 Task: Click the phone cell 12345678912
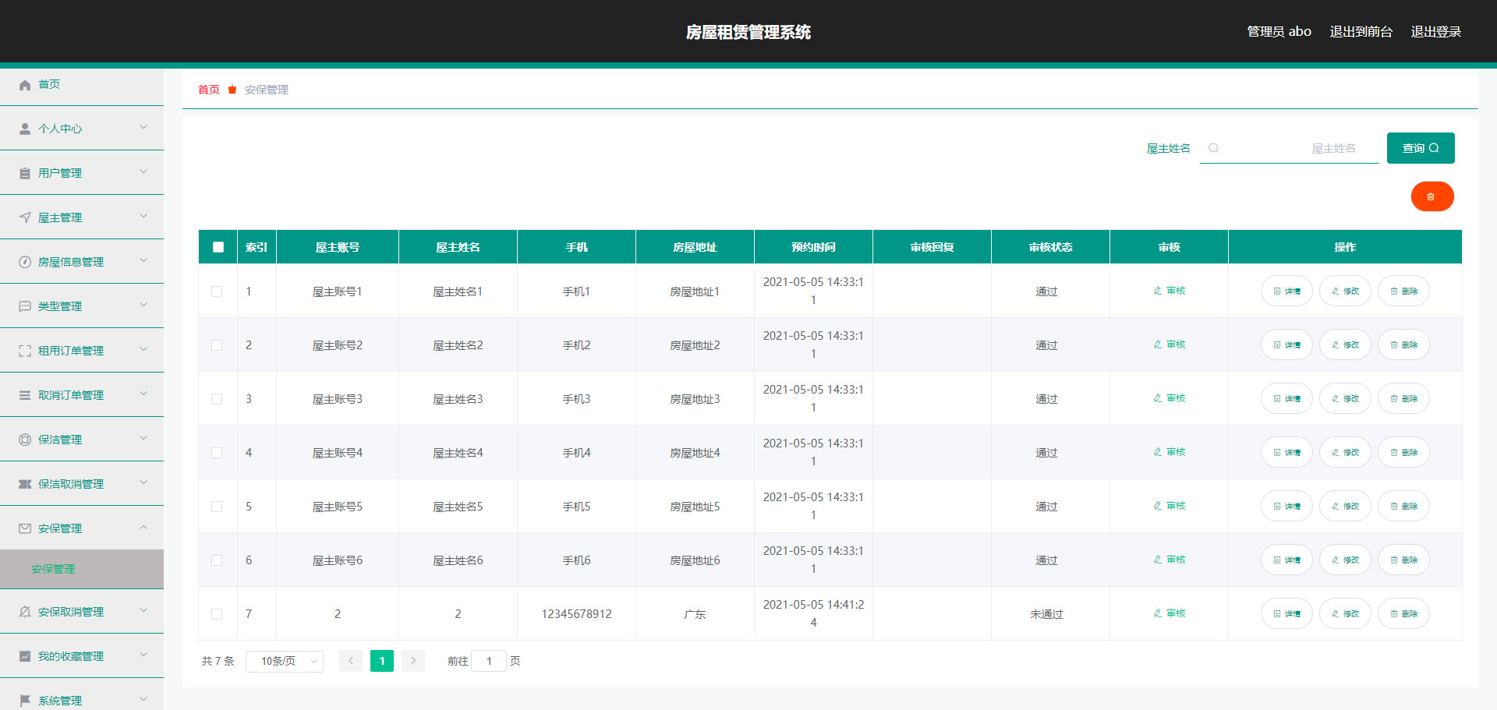pyautogui.click(x=576, y=614)
